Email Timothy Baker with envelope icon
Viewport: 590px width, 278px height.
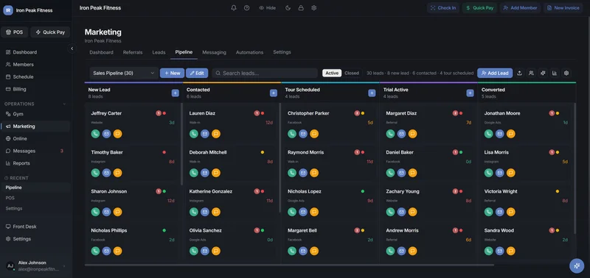[x=106, y=173]
